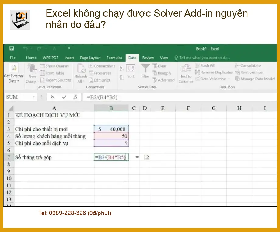The height and width of the screenshot is (232, 280).
Task: Select row 10 header
Action: pos(9,178)
